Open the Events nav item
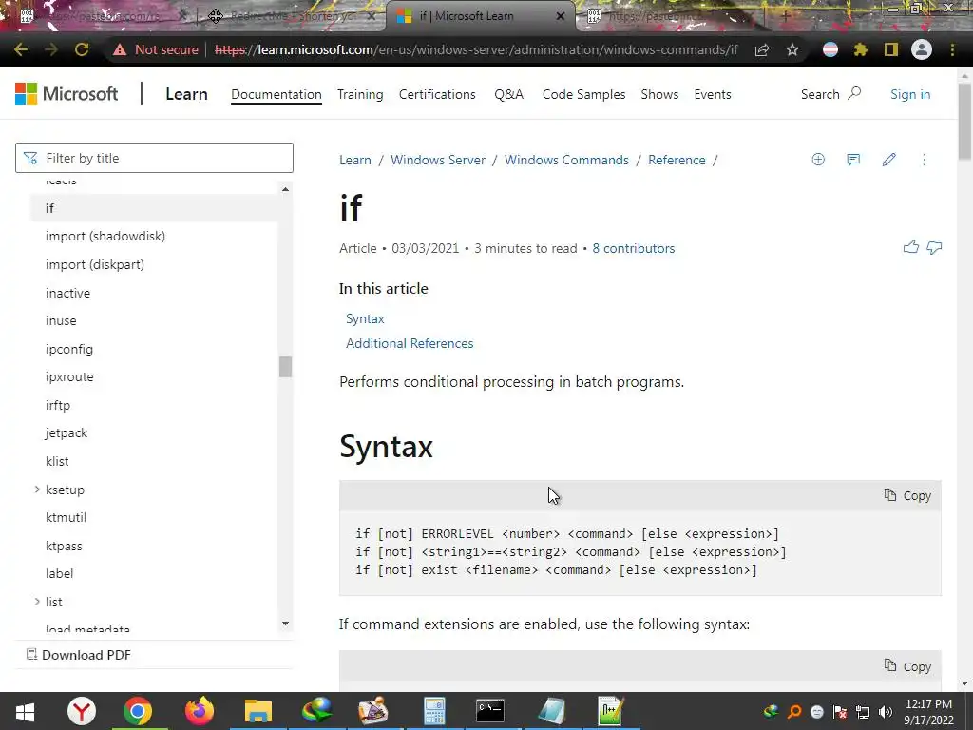The width and height of the screenshot is (973, 730). (x=713, y=94)
